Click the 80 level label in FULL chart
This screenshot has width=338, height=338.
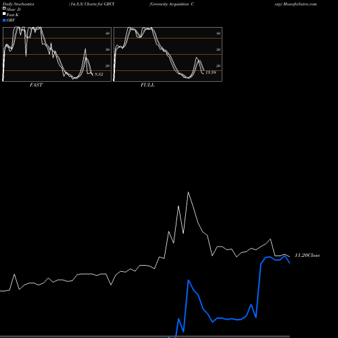coord(218,33)
